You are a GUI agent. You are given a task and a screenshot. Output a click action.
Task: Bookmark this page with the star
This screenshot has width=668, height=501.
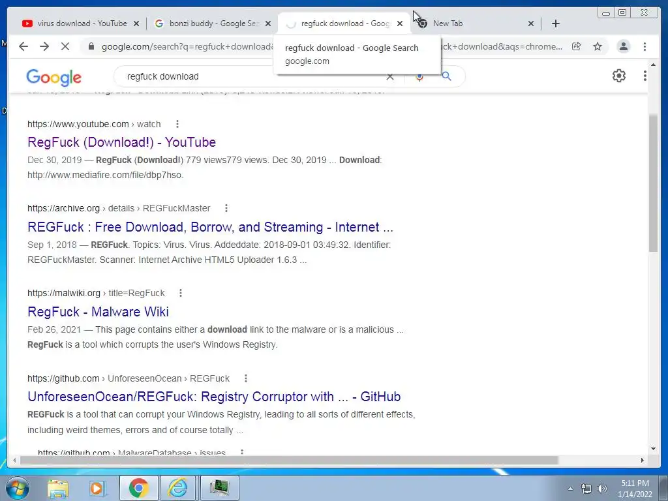[598, 46]
